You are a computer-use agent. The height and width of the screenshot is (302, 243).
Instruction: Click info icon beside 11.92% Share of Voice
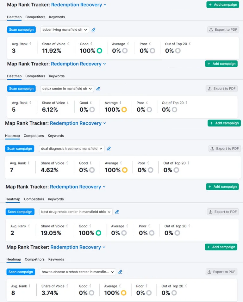coord(68,44)
